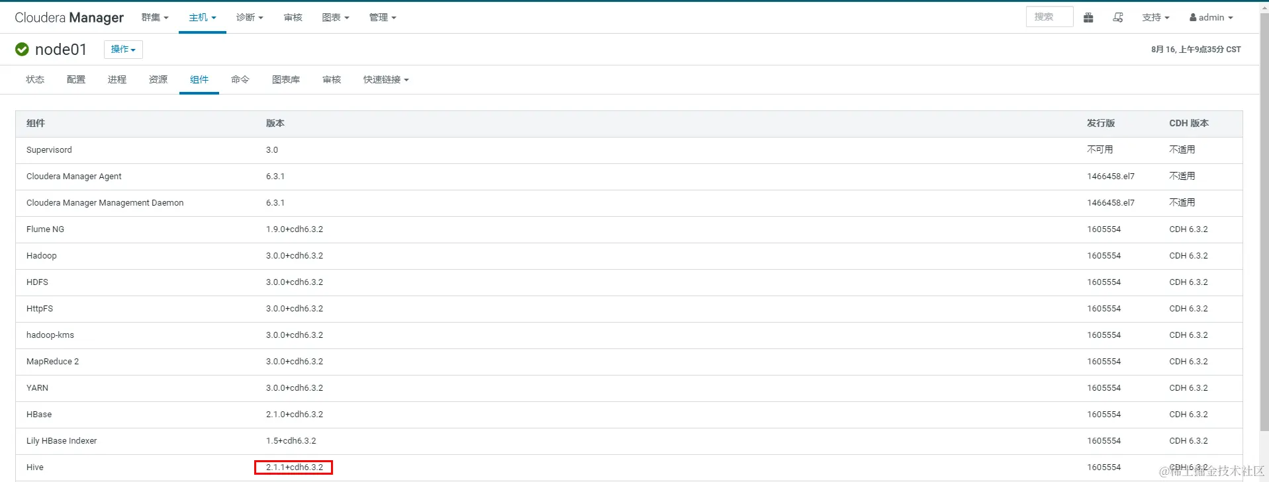Click the HDFS component name
Image resolution: width=1269 pixels, height=482 pixels.
click(x=37, y=282)
